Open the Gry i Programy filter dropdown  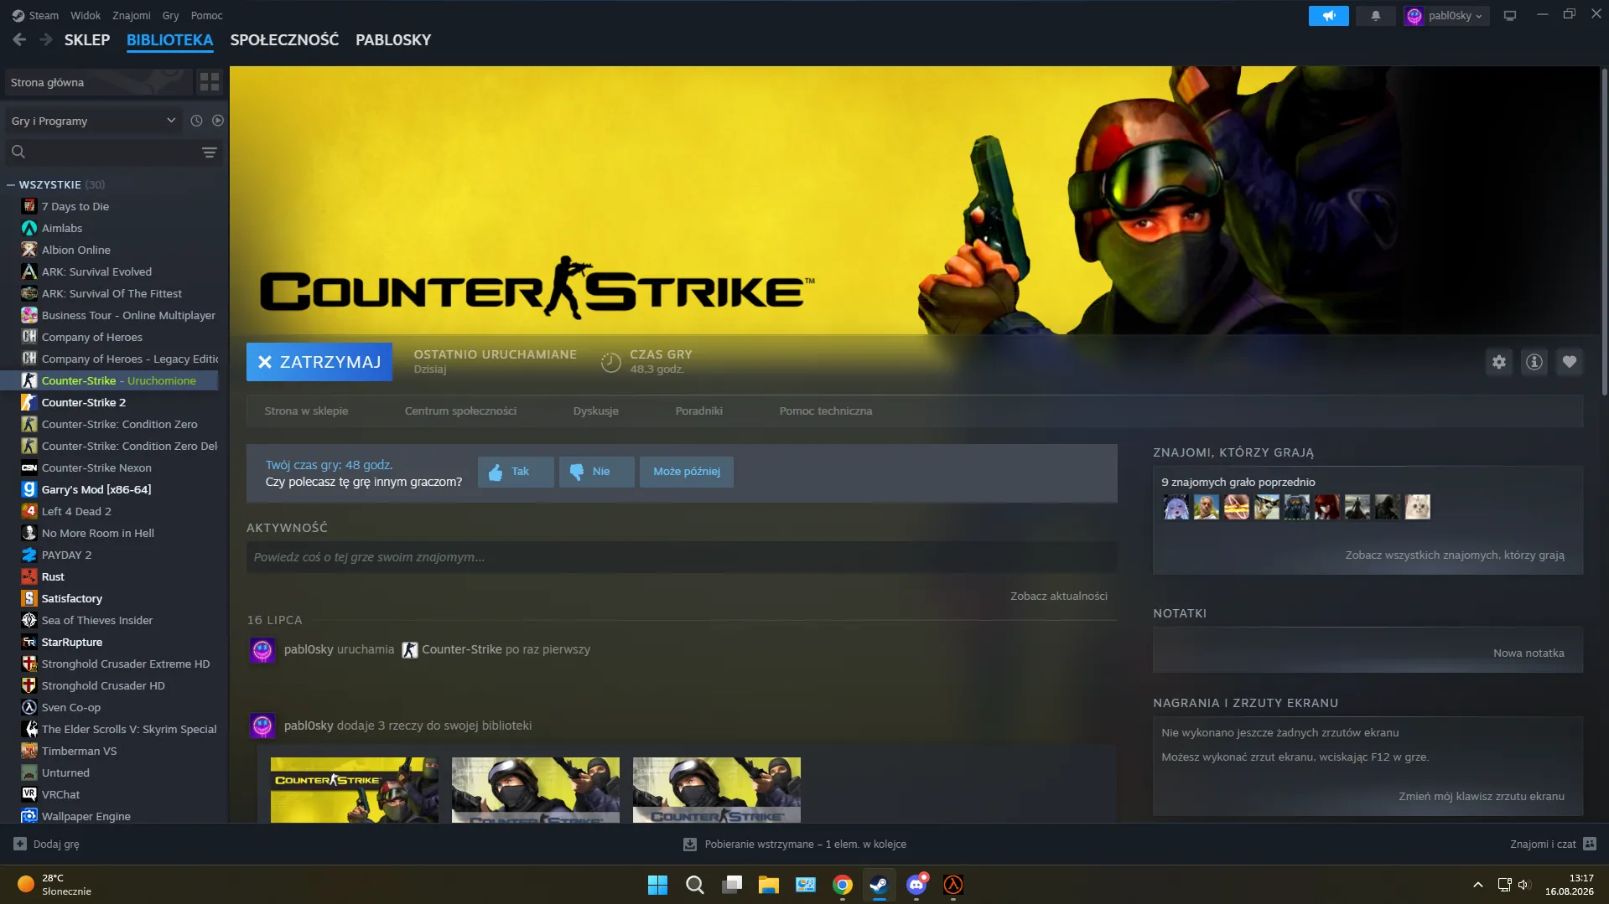[x=94, y=121]
